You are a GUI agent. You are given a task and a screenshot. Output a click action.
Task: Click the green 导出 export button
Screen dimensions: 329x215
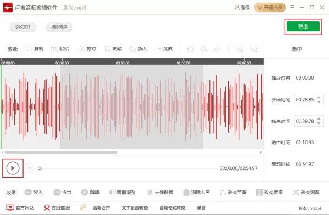tap(303, 27)
